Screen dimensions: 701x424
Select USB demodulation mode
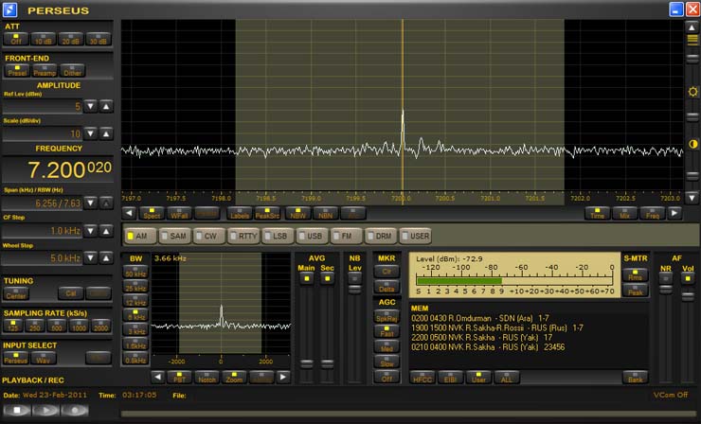click(312, 236)
